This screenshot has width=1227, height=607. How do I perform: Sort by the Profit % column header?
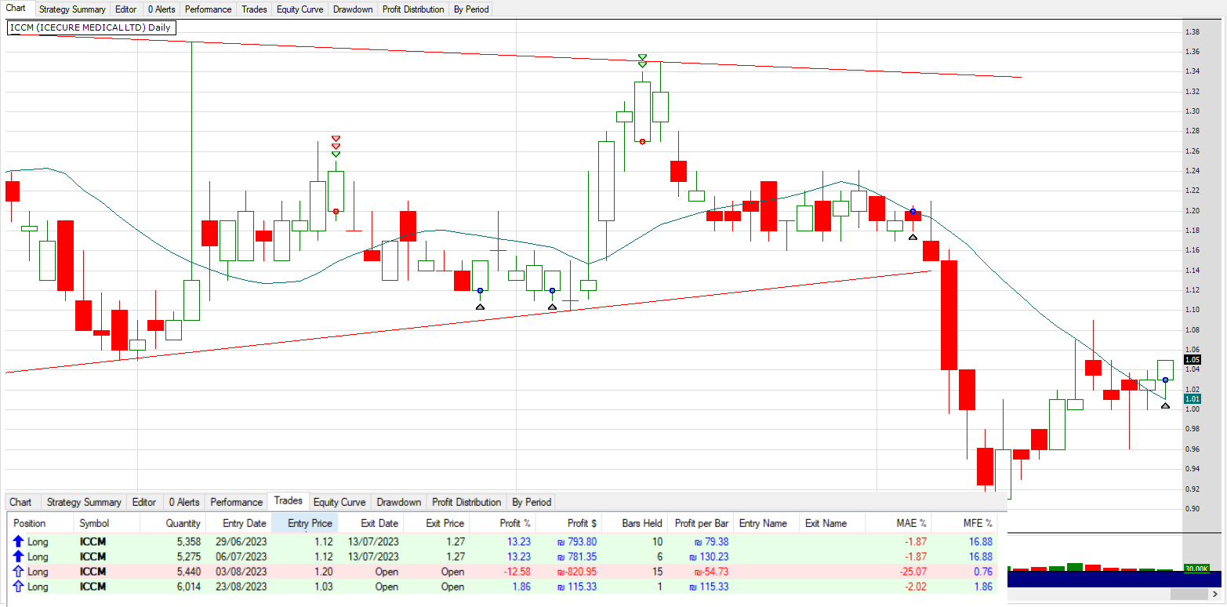[x=502, y=523]
